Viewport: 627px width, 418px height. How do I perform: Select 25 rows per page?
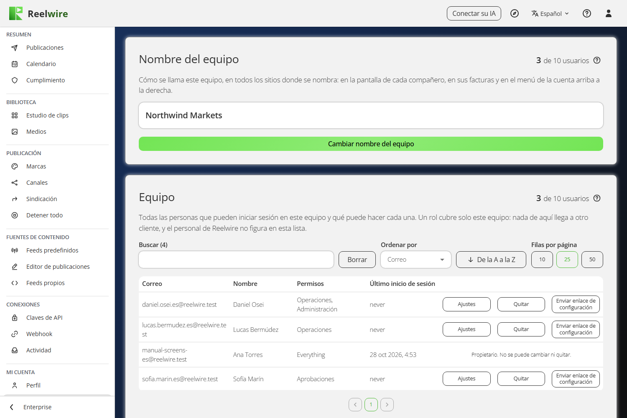tap(567, 260)
